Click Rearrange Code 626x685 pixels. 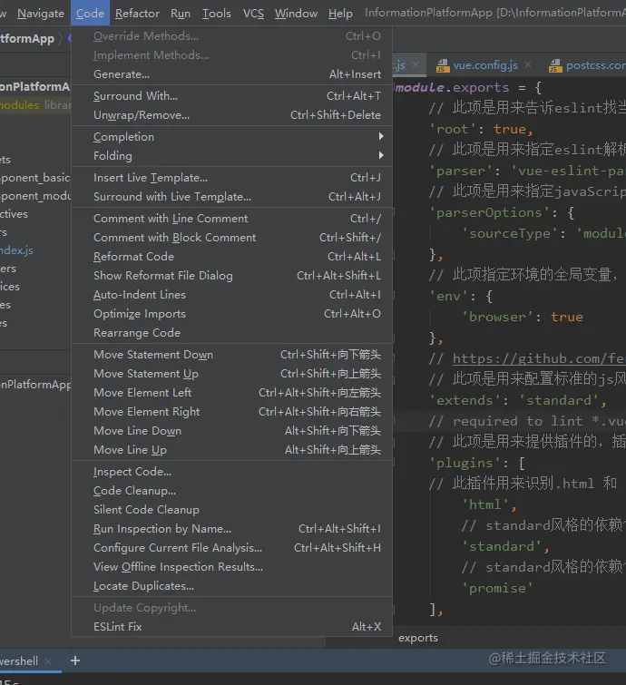pyautogui.click(x=231, y=333)
